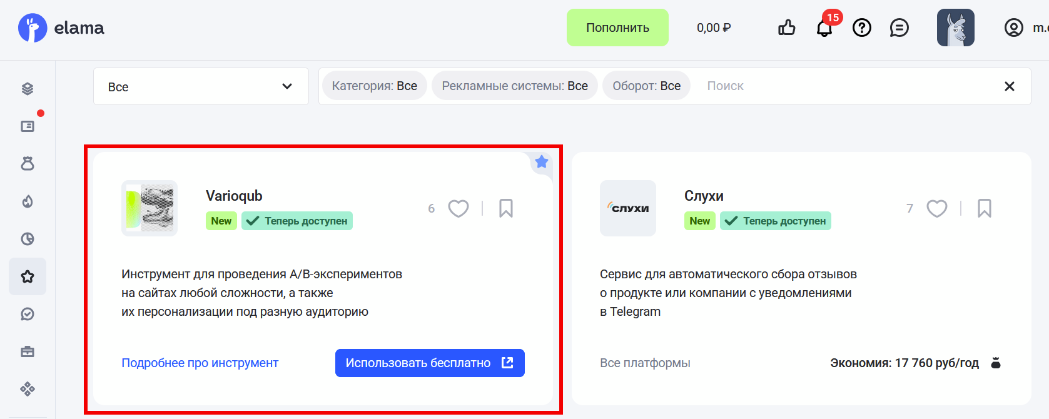1049x419 pixels.
Task: Open 'Подробнее про инструмент' link
Action: 200,363
